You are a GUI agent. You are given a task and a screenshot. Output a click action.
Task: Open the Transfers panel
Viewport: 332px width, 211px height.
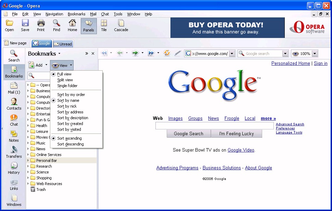coord(14,152)
